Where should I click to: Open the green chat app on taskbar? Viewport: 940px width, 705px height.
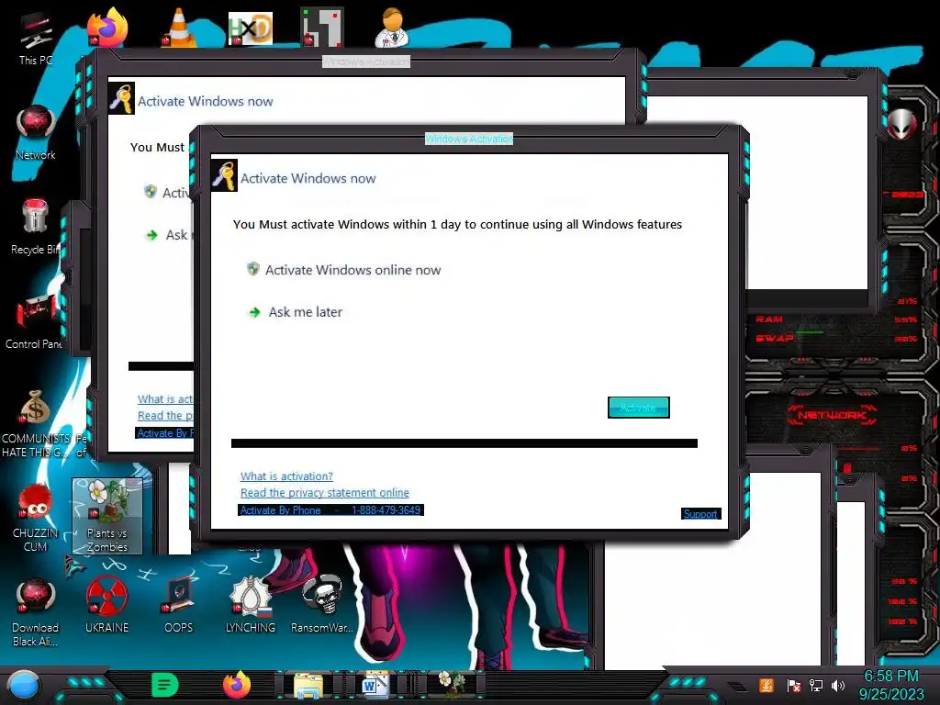pyautogui.click(x=165, y=685)
